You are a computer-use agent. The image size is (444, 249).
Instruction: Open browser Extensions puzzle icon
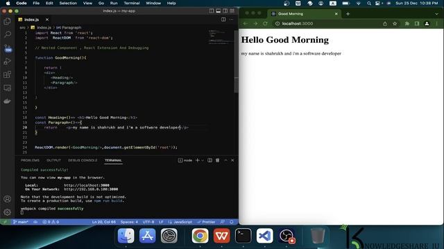pos(407,24)
